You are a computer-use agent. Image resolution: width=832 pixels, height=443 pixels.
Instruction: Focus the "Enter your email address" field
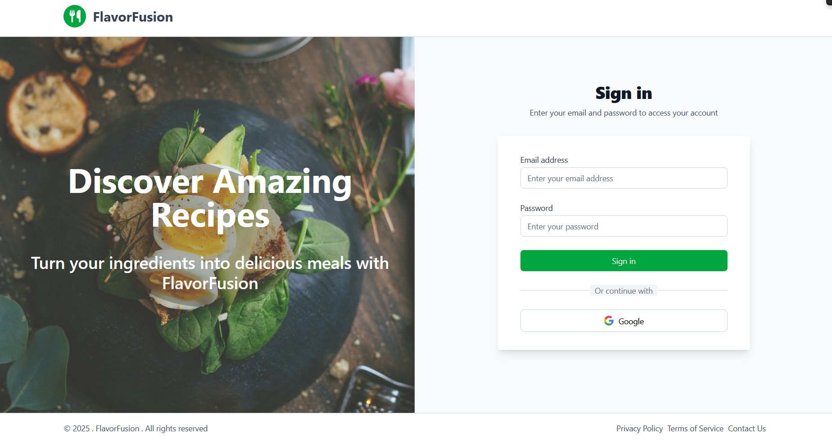tap(624, 178)
